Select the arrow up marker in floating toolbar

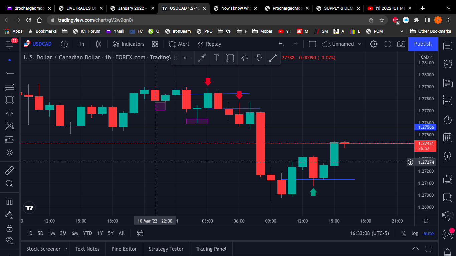(x=245, y=58)
